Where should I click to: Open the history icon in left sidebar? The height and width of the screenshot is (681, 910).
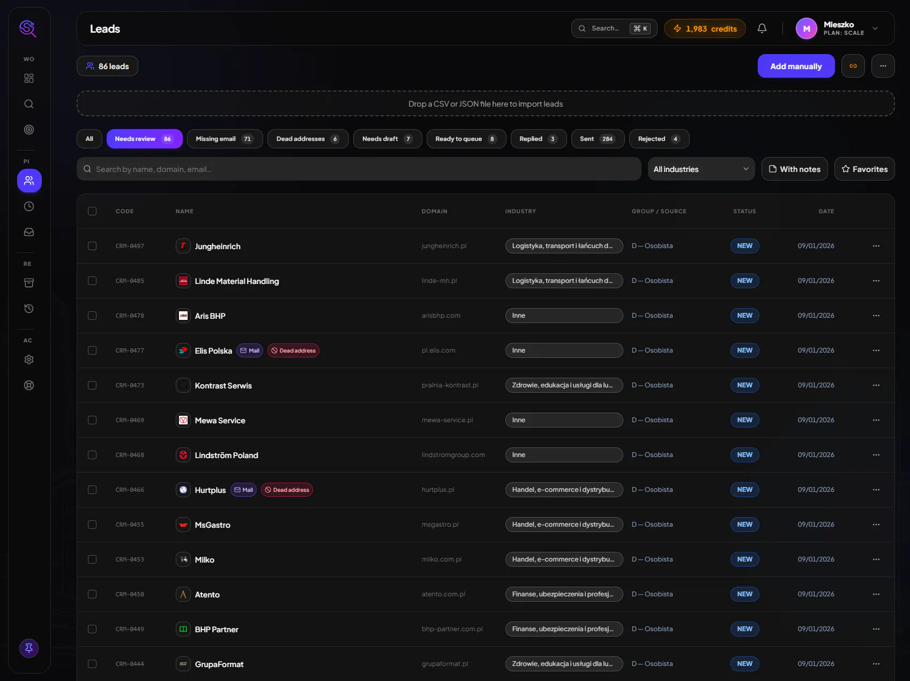point(29,309)
